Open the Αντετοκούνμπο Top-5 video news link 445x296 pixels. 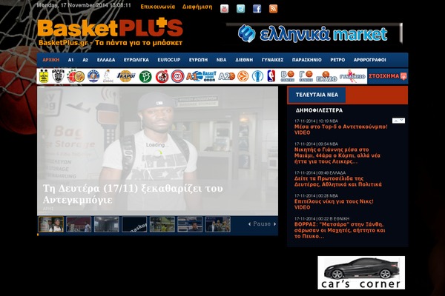click(x=341, y=129)
